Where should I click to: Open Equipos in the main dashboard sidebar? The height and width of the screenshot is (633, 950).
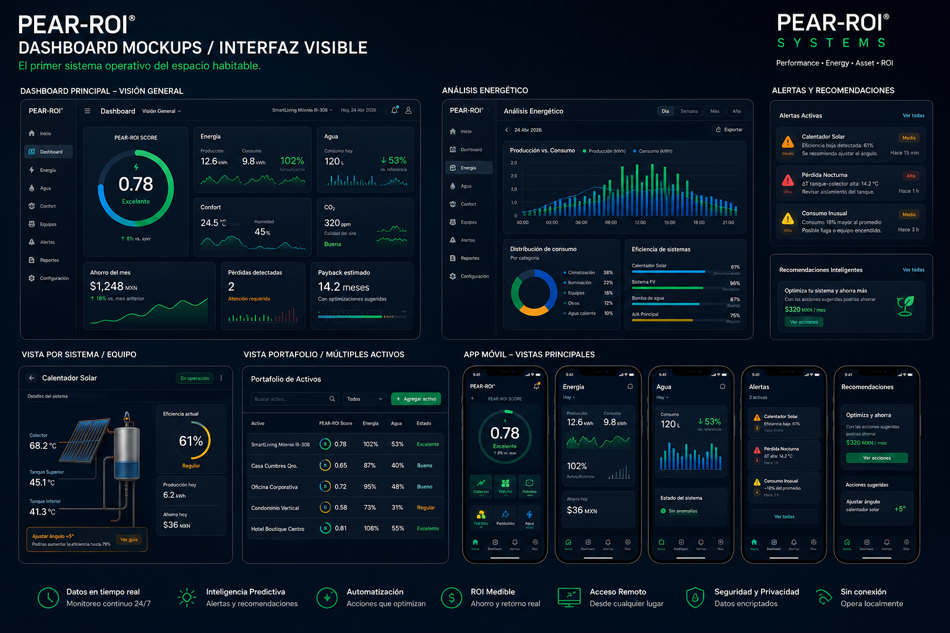tap(43, 224)
